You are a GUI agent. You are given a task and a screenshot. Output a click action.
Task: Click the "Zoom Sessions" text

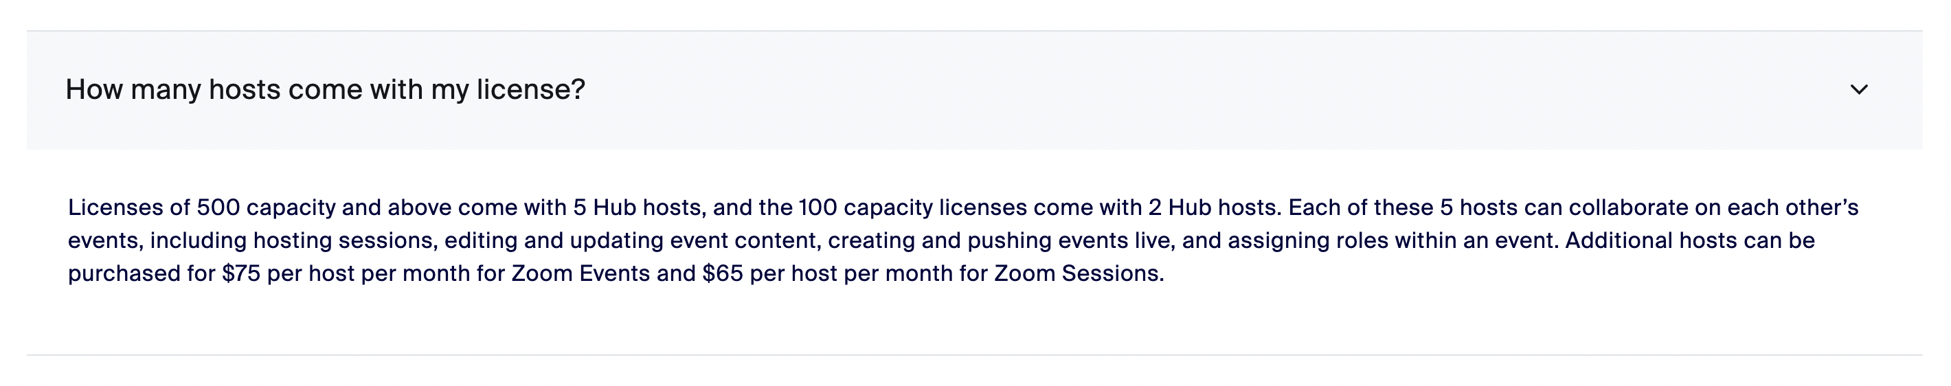pos(1077,273)
